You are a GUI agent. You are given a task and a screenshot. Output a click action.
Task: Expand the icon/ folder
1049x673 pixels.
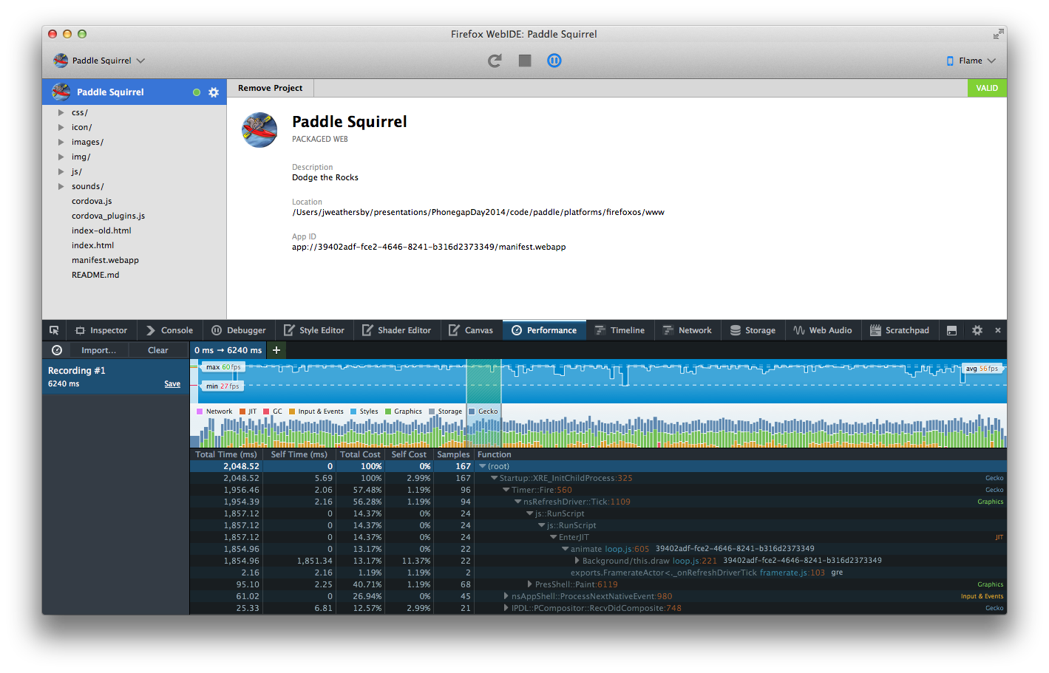pos(61,127)
